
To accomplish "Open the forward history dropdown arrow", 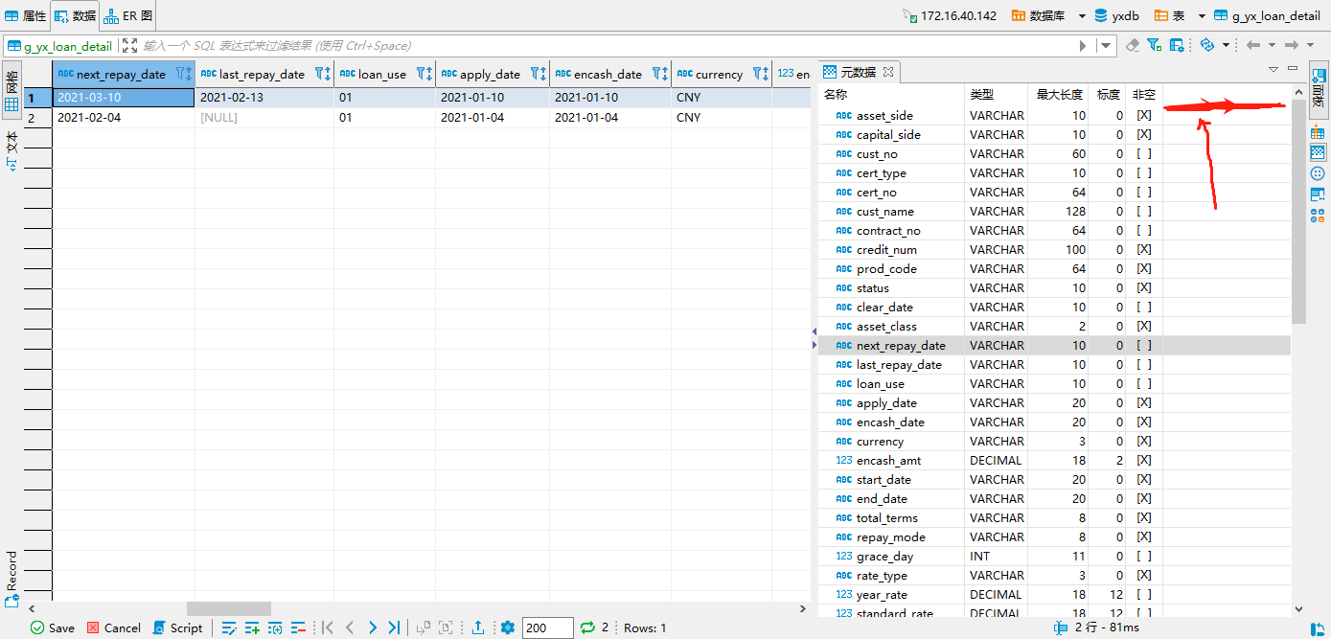I will tap(1310, 45).
